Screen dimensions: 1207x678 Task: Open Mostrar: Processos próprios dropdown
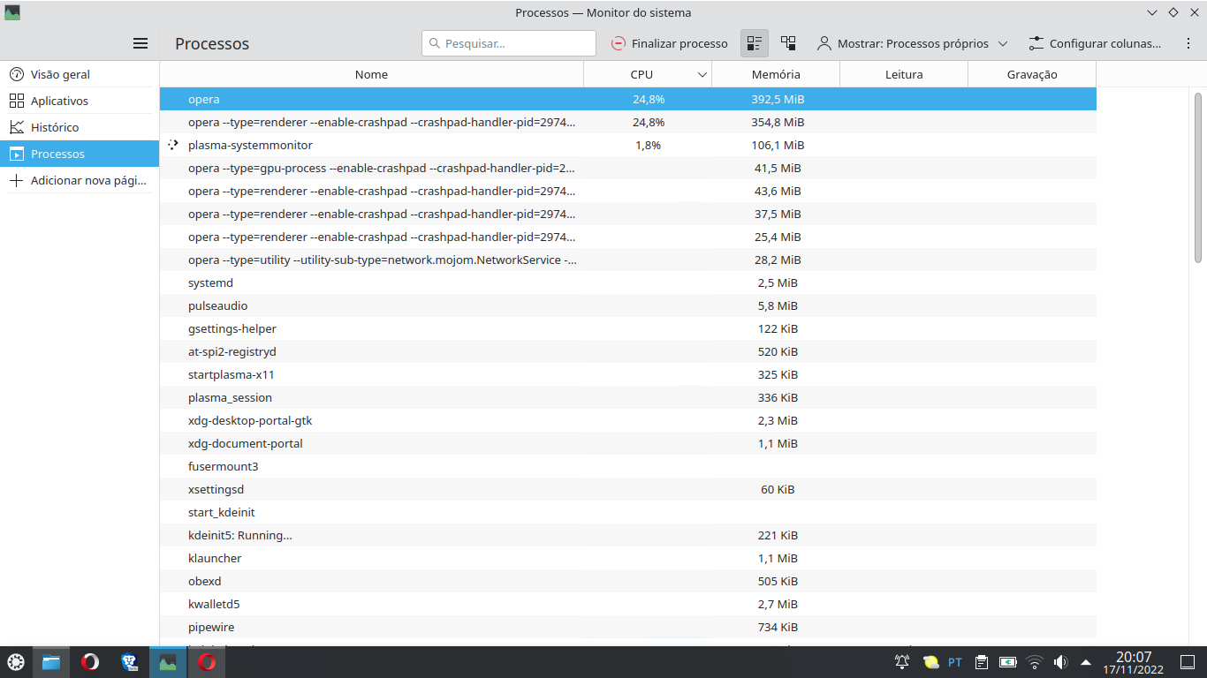tap(913, 43)
